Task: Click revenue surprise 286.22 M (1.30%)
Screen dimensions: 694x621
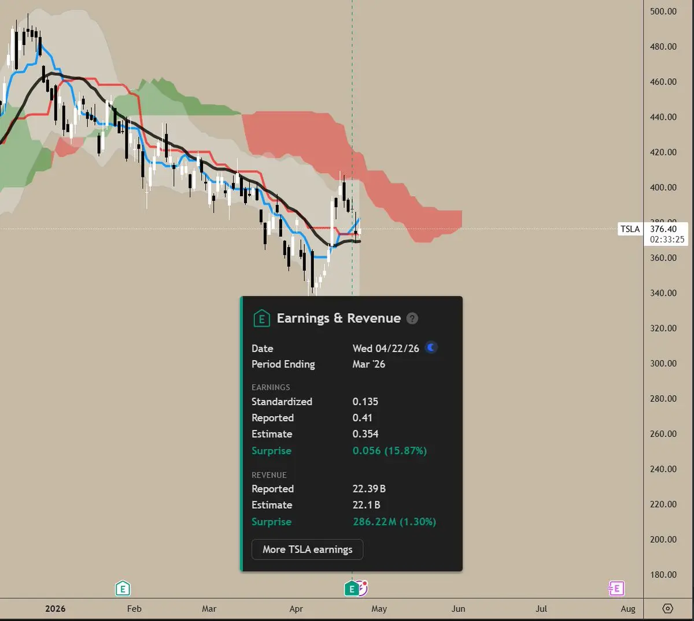Action: pyautogui.click(x=394, y=522)
